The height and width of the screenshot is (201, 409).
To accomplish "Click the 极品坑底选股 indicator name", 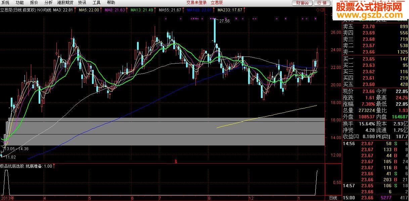I will 12,166.
